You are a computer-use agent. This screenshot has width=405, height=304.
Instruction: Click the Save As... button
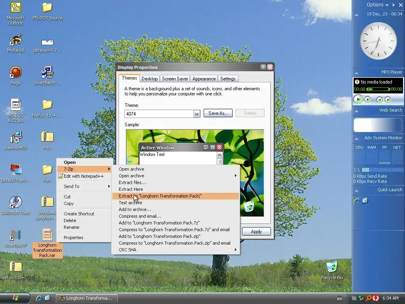(x=218, y=113)
